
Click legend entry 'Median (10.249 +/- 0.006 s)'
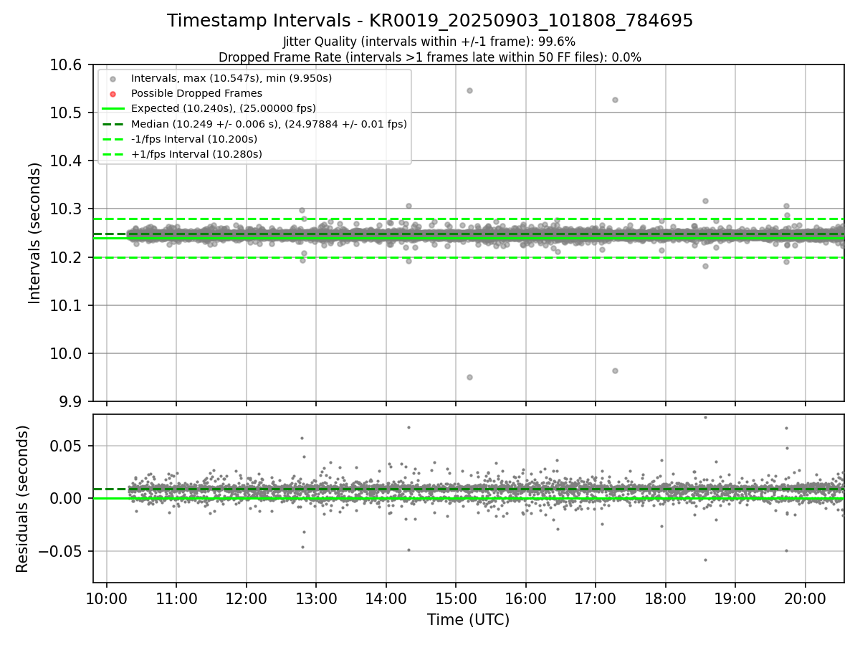click(x=269, y=124)
